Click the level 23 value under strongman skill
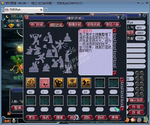 58,92
